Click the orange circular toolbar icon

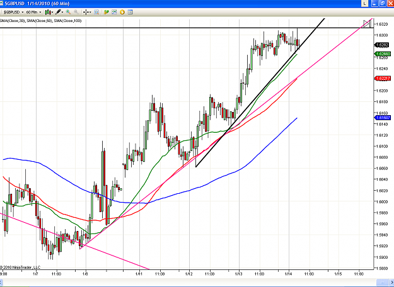point(122,12)
